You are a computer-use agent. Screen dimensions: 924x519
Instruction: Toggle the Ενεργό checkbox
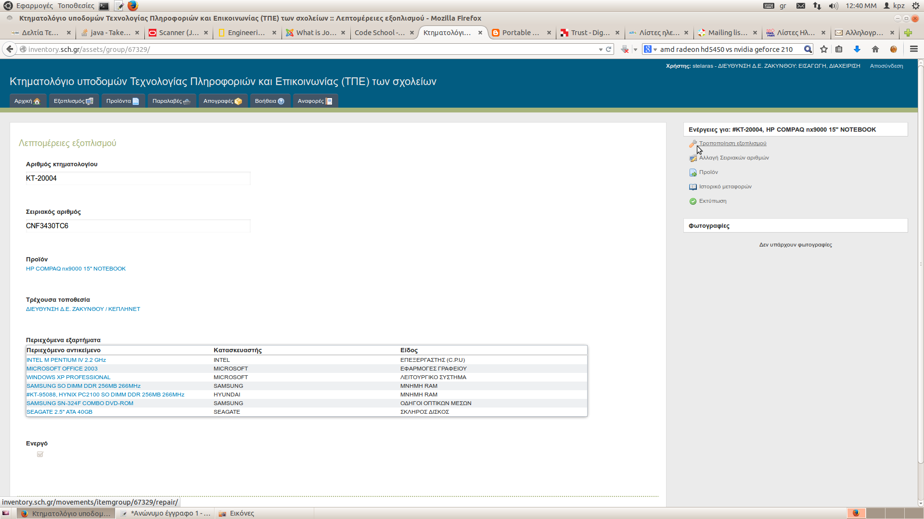[40, 454]
